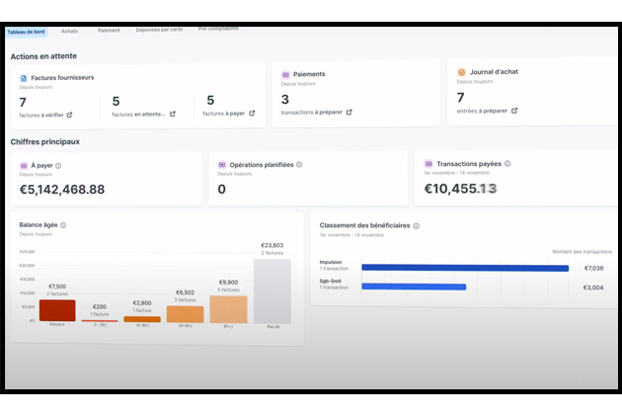This screenshot has height=416, width=622.
Task: Open external link for factures en attente
Action: [173, 114]
